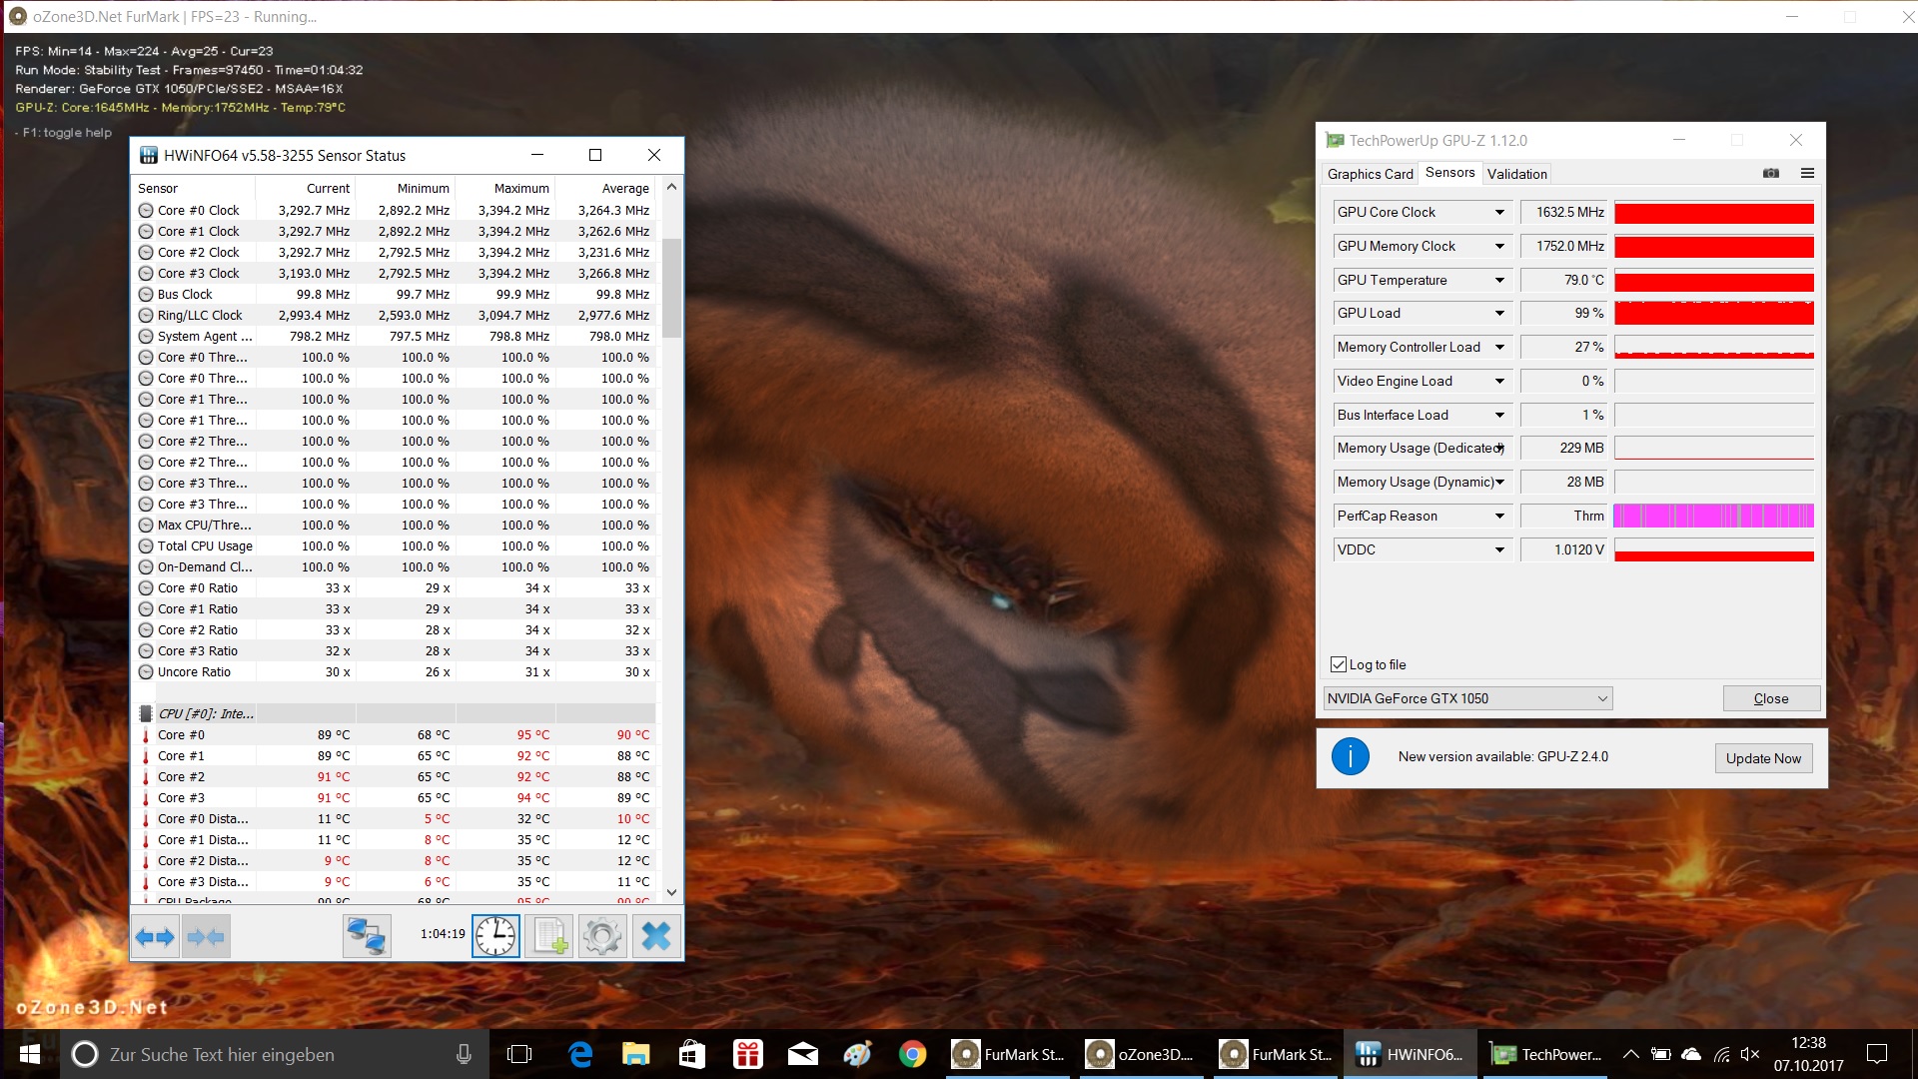Click the Cortana search text field
Image resolution: width=1918 pixels, height=1079 pixels.
(275, 1054)
